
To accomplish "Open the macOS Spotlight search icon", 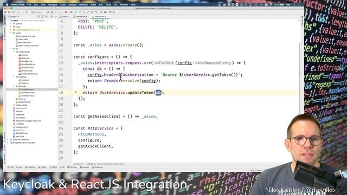I will [x=294, y=4].
